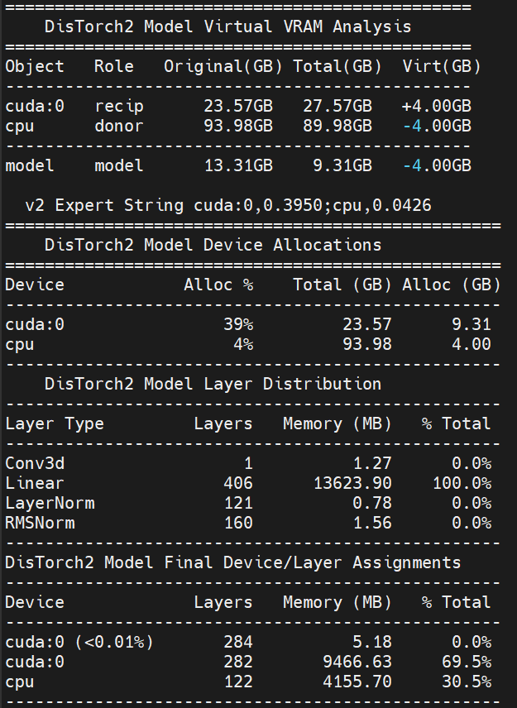Viewport: 517px width, 708px height.
Task: Click the "DisTorch2 Model Layer Distribution" heading
Action: [213, 385]
